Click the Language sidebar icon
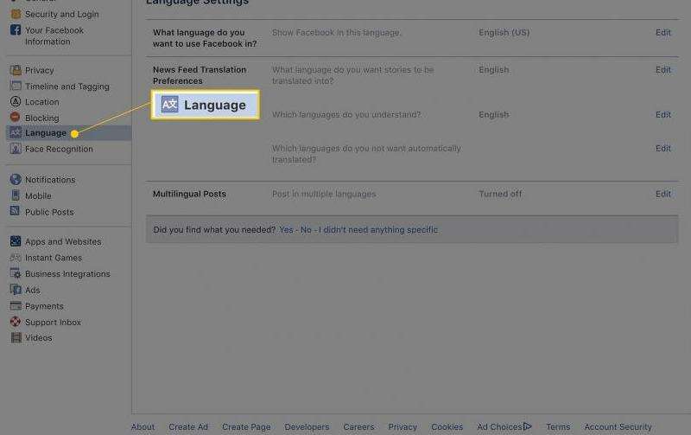 point(16,133)
